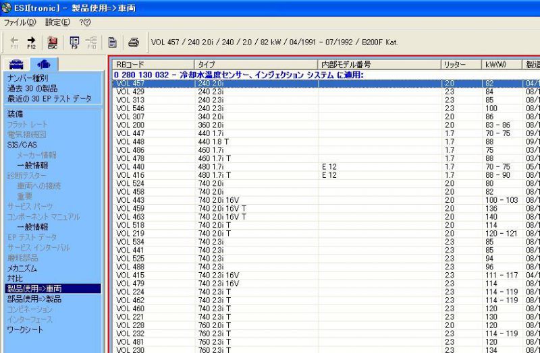Switch to the engine component tab
Screen dimensions: 540x353
pyautogui.click(x=44, y=65)
